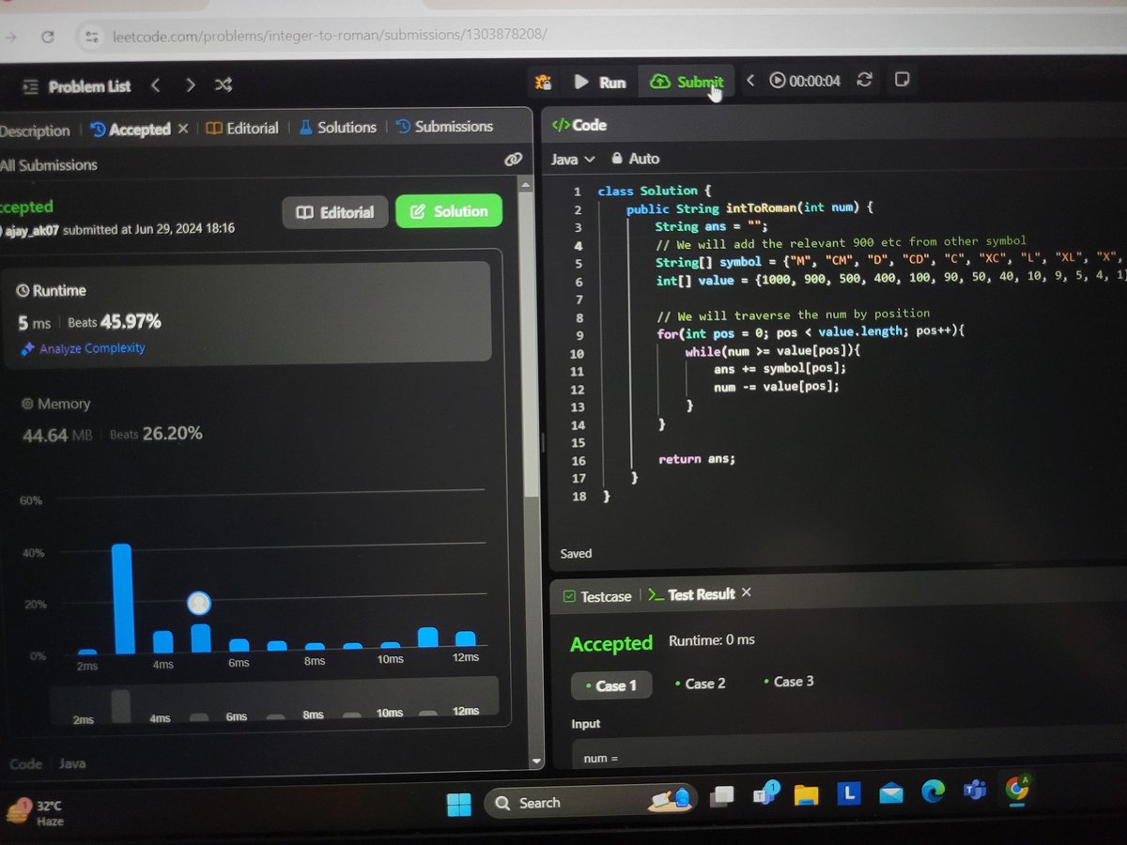The image size is (1127, 845).
Task: Open the Submissions tab
Action: [444, 127]
